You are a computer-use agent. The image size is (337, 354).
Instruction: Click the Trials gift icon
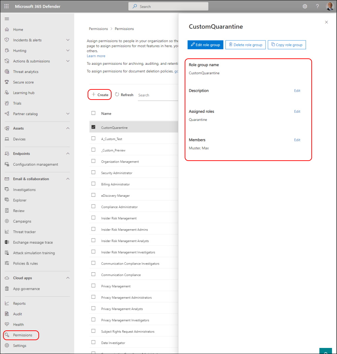pyautogui.click(x=7, y=103)
